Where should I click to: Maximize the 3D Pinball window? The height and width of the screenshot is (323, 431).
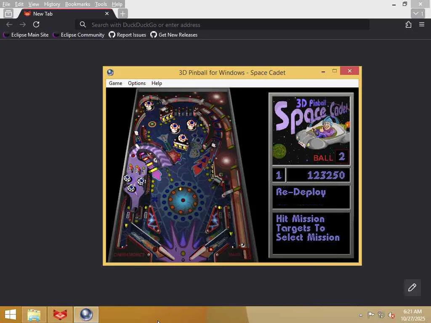coord(335,71)
